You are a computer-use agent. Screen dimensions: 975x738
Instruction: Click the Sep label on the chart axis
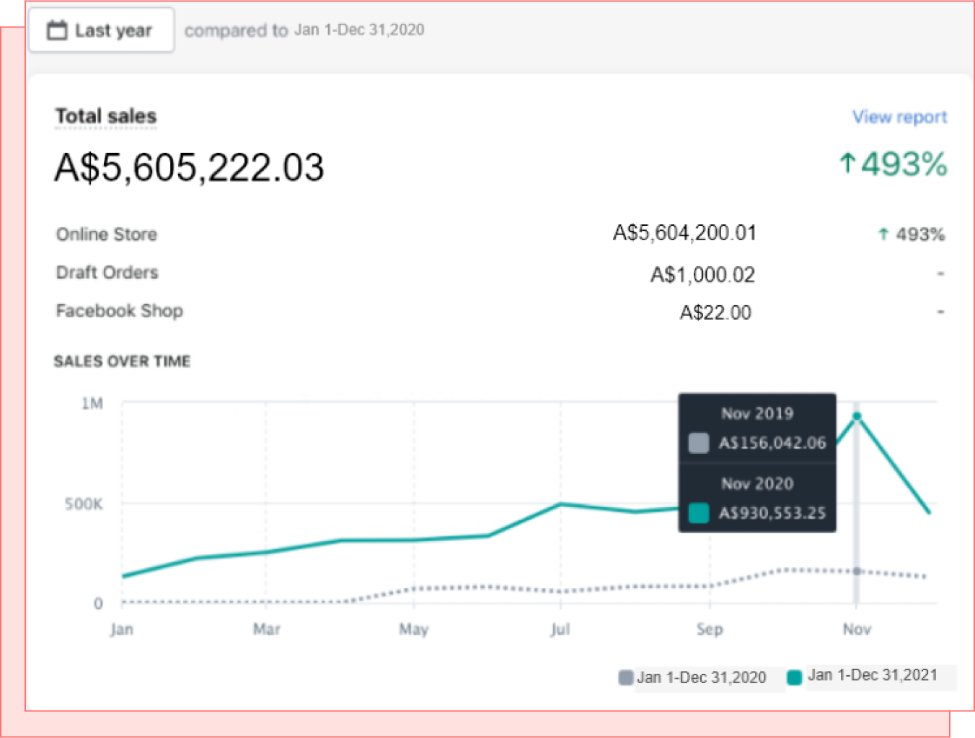coord(710,630)
